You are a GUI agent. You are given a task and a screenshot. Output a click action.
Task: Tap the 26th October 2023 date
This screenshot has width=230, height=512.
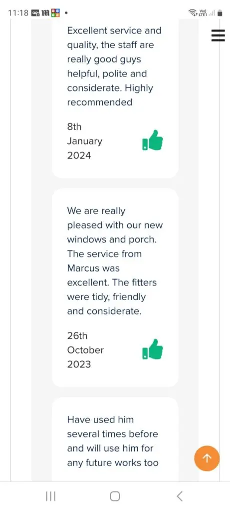pos(85,349)
